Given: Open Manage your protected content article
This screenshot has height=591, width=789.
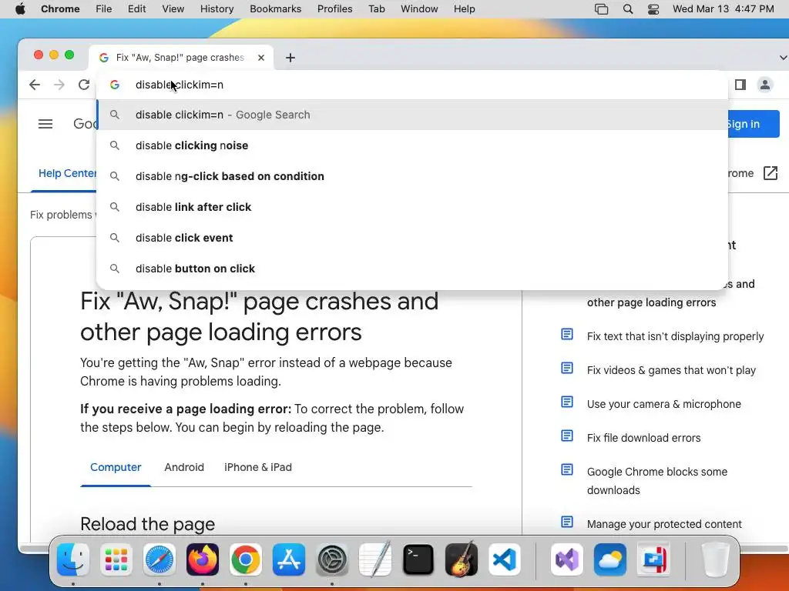Looking at the screenshot, I should click(x=664, y=524).
